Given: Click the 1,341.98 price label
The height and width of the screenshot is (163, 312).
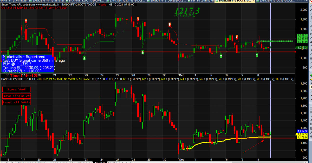Looking at the screenshot, I should click(x=302, y=42).
